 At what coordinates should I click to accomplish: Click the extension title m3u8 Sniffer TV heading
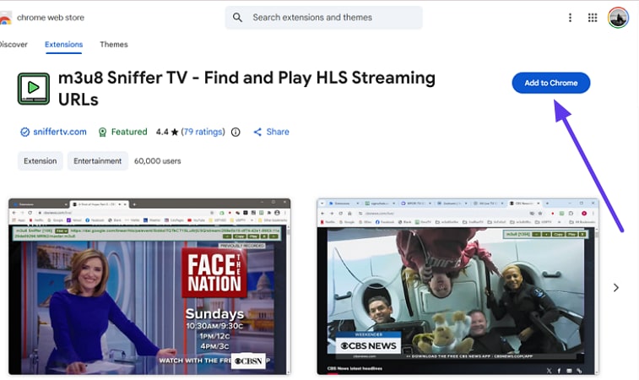pos(246,89)
